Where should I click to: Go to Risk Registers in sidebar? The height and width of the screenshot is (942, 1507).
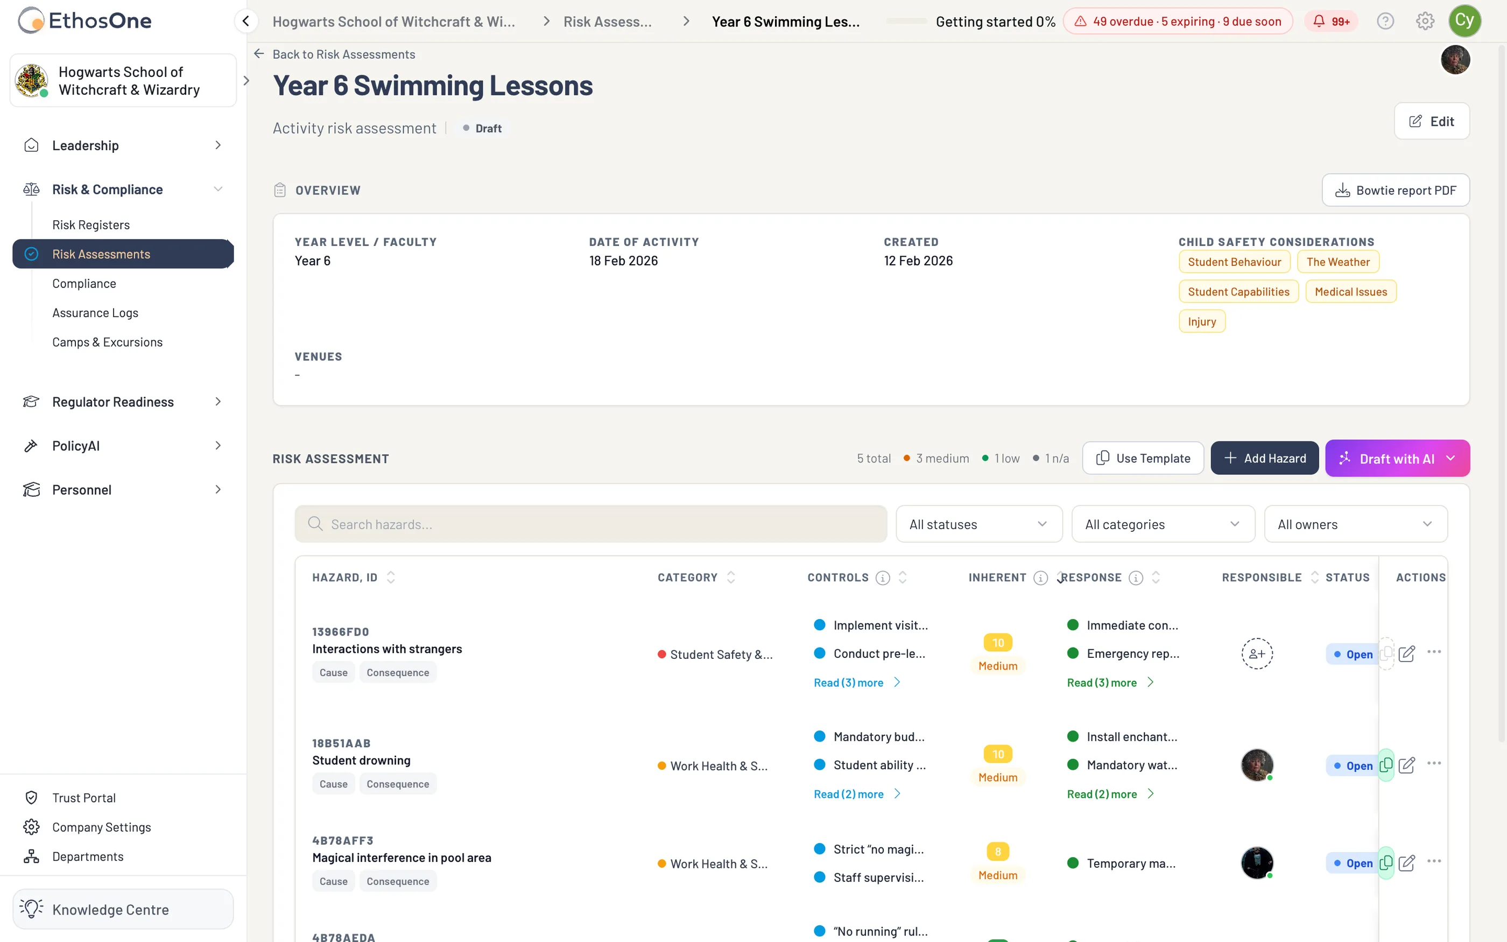(x=91, y=225)
